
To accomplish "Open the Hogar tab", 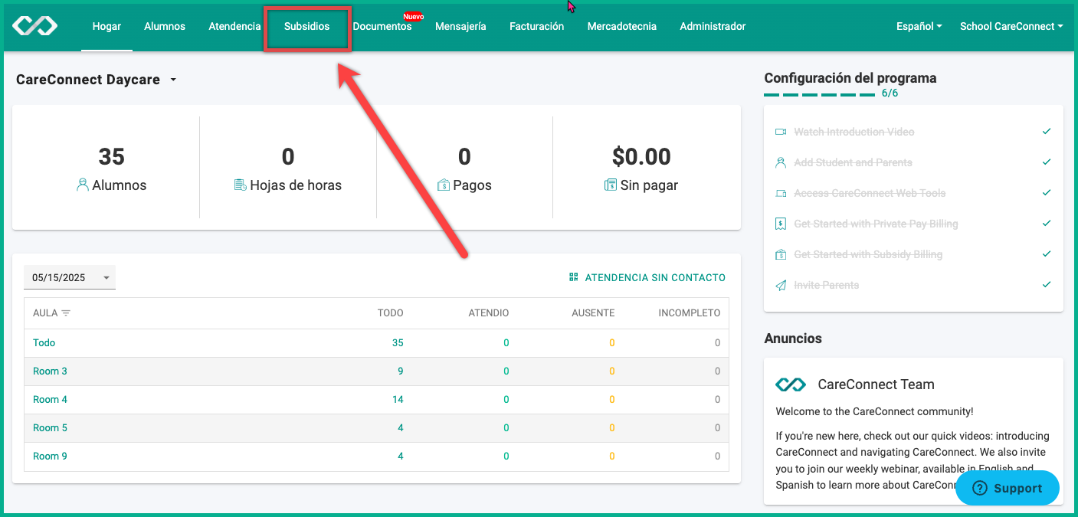I will tap(106, 26).
